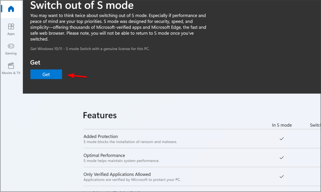
Task: Select the Optimal Performance feature row
Action: 104,155
